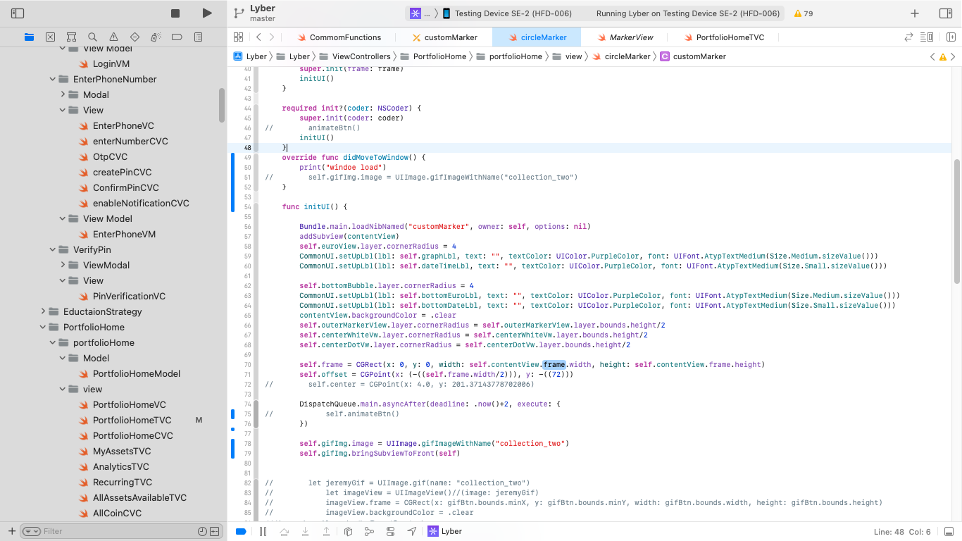Viewport: 962px width, 541px height.
Task: Open the report navigator
Action: point(198,37)
